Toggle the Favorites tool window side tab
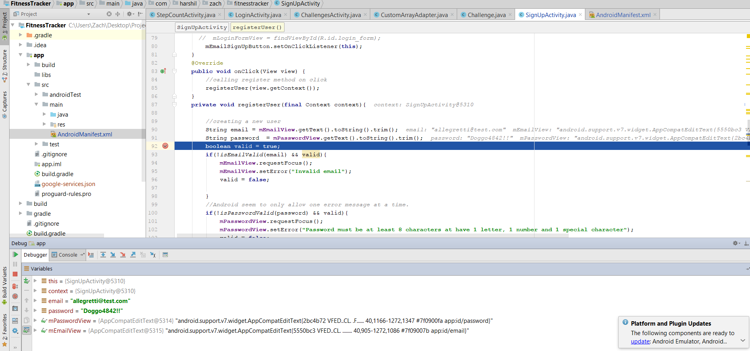This screenshot has height=351, width=750. [x=5, y=330]
